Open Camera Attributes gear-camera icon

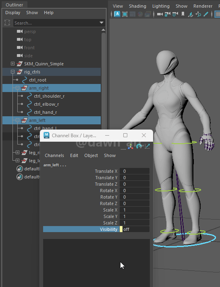tap(175, 14)
